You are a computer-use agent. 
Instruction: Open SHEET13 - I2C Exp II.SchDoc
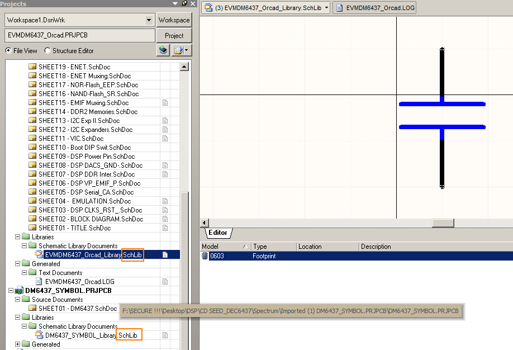pos(79,121)
